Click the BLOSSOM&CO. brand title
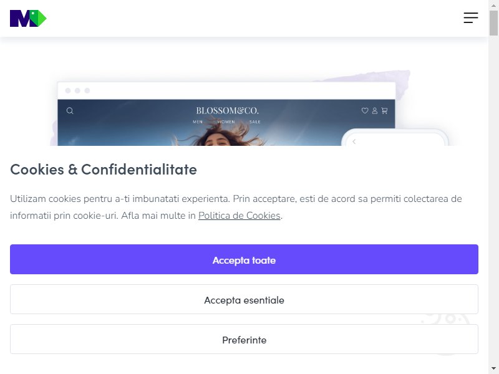The height and width of the screenshot is (374, 499). click(227, 111)
